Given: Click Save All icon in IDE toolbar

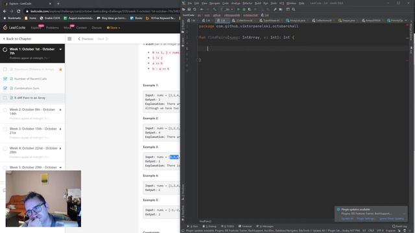Looking at the screenshot, I should point(189,9).
